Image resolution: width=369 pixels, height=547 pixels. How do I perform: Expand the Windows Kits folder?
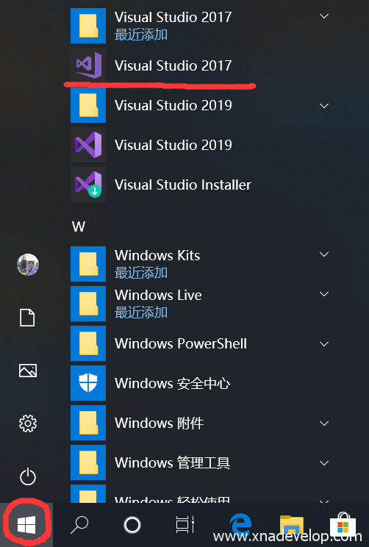click(x=324, y=254)
